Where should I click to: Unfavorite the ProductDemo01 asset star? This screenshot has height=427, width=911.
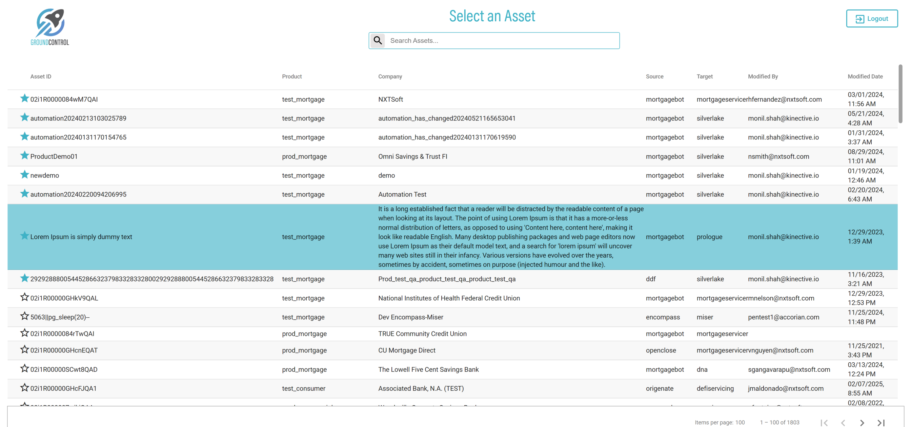tap(24, 155)
